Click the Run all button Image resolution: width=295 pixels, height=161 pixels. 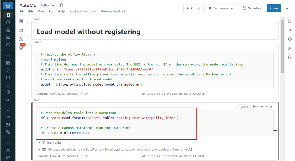point(193,8)
